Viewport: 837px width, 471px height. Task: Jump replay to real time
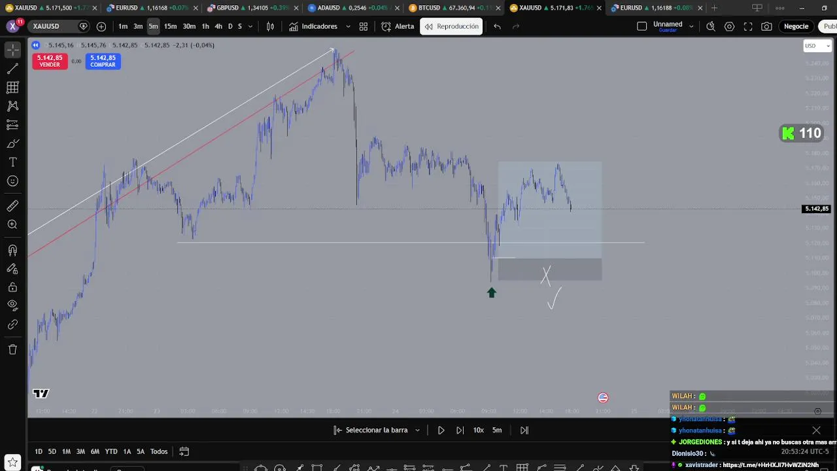click(x=524, y=430)
